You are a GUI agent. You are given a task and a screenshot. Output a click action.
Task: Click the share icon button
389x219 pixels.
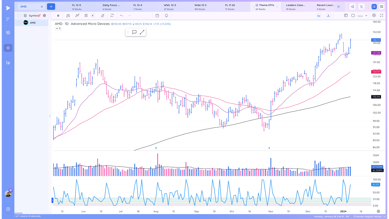pos(352,7)
